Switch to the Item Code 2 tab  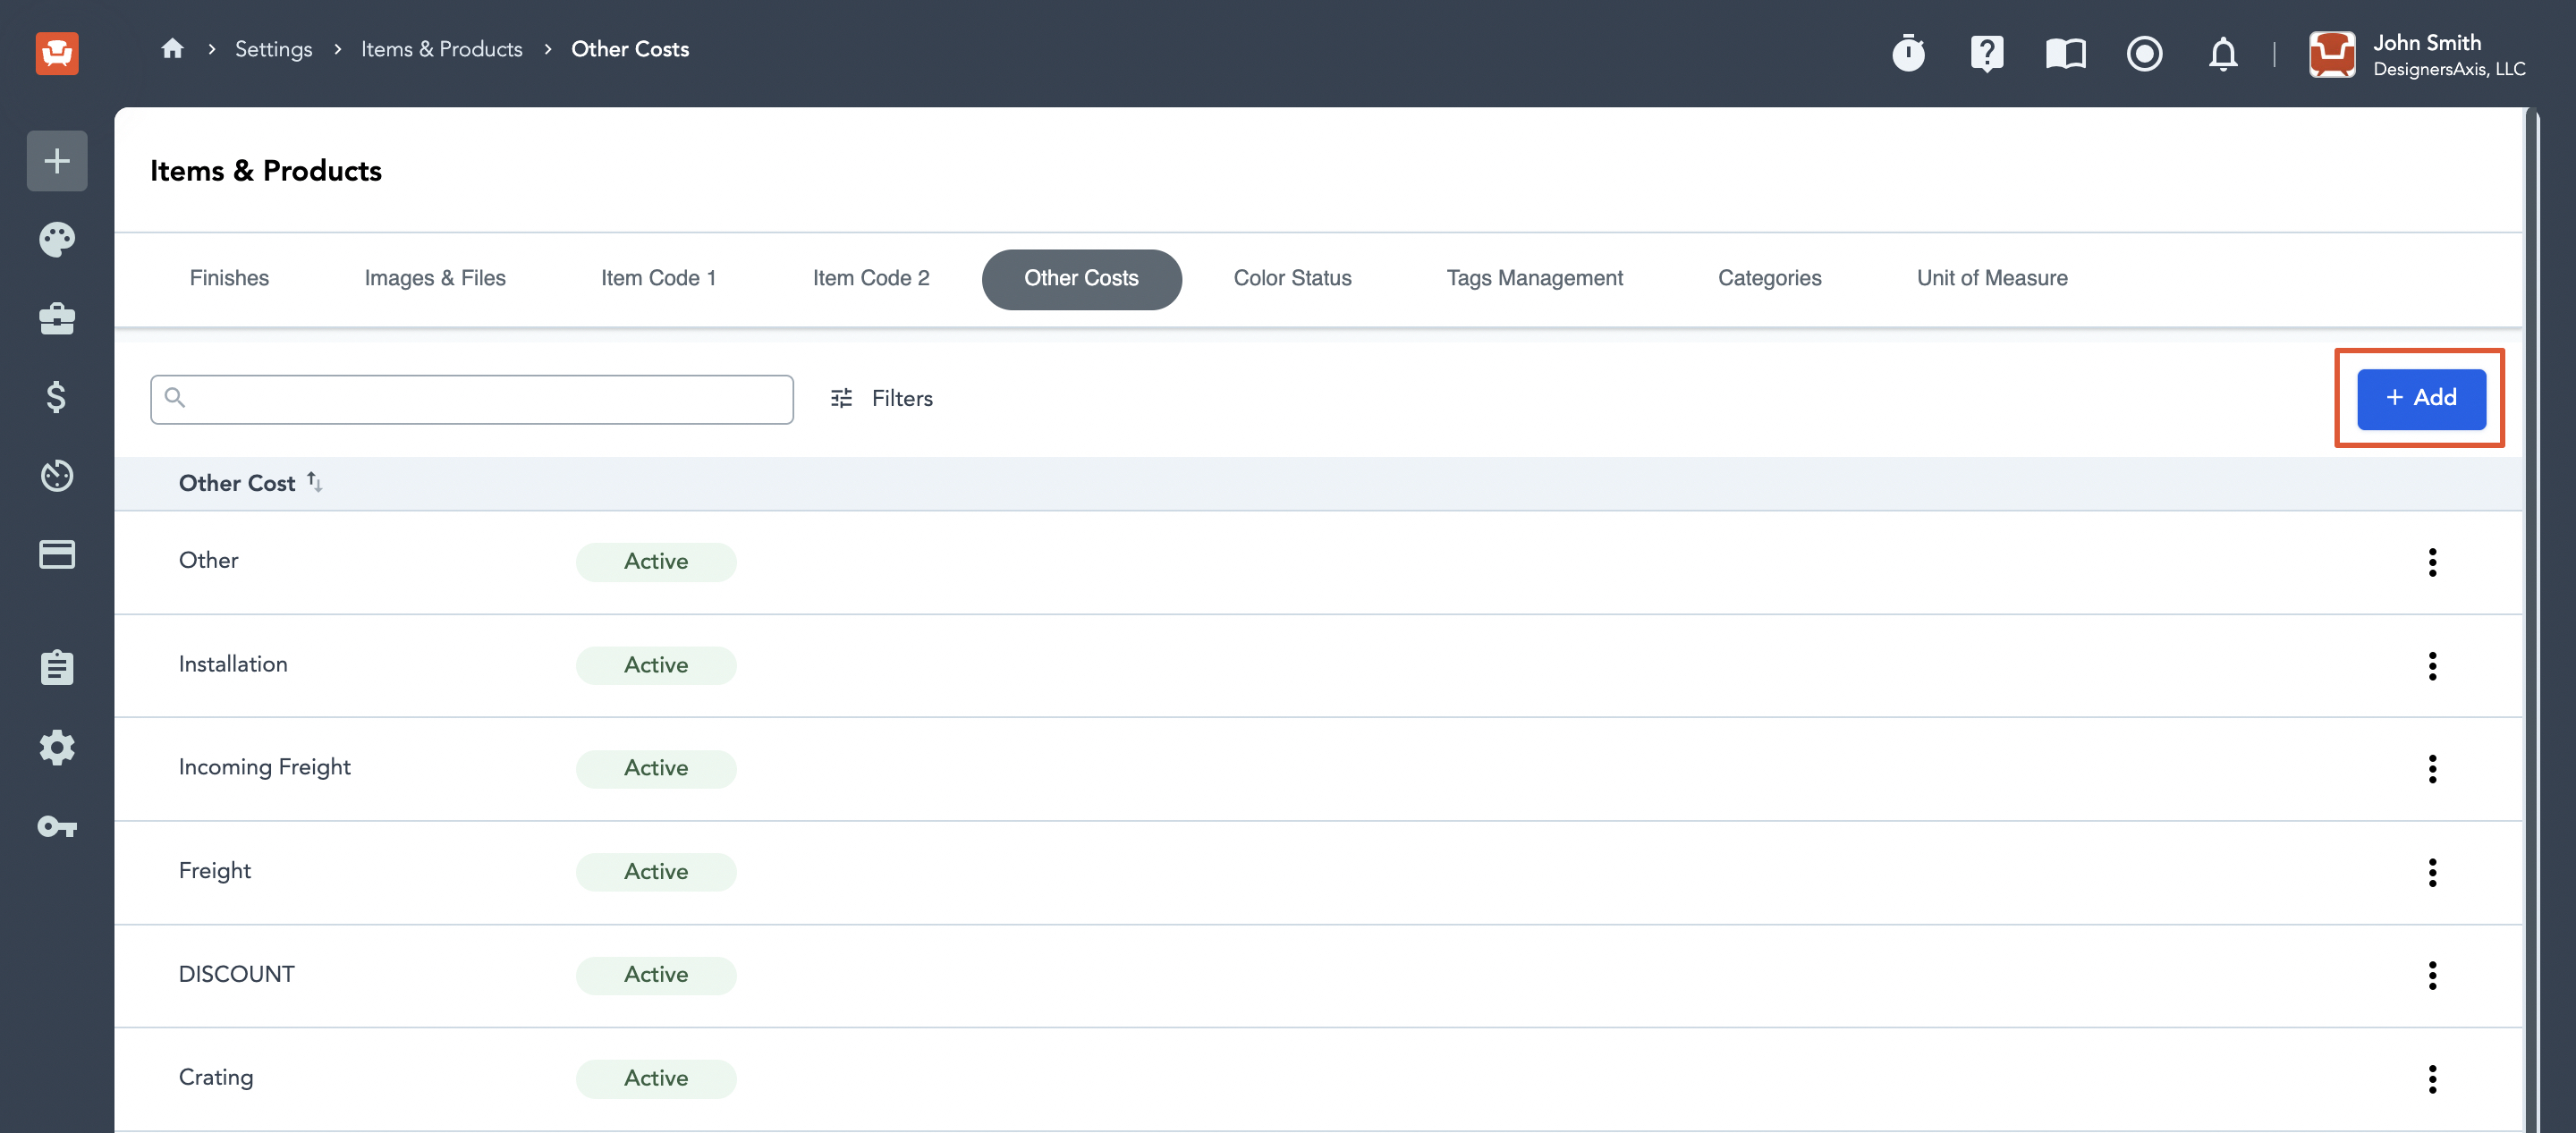871,278
